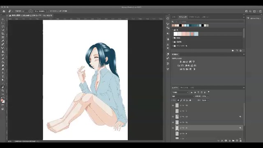Viewport: 263px width, 148px height.
Task: Open the Fill slider dropdown arrow
Action: pos(208,100)
